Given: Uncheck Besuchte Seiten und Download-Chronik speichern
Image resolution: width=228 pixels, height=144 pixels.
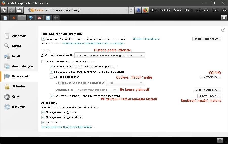Looking at the screenshot, I should (51, 66).
